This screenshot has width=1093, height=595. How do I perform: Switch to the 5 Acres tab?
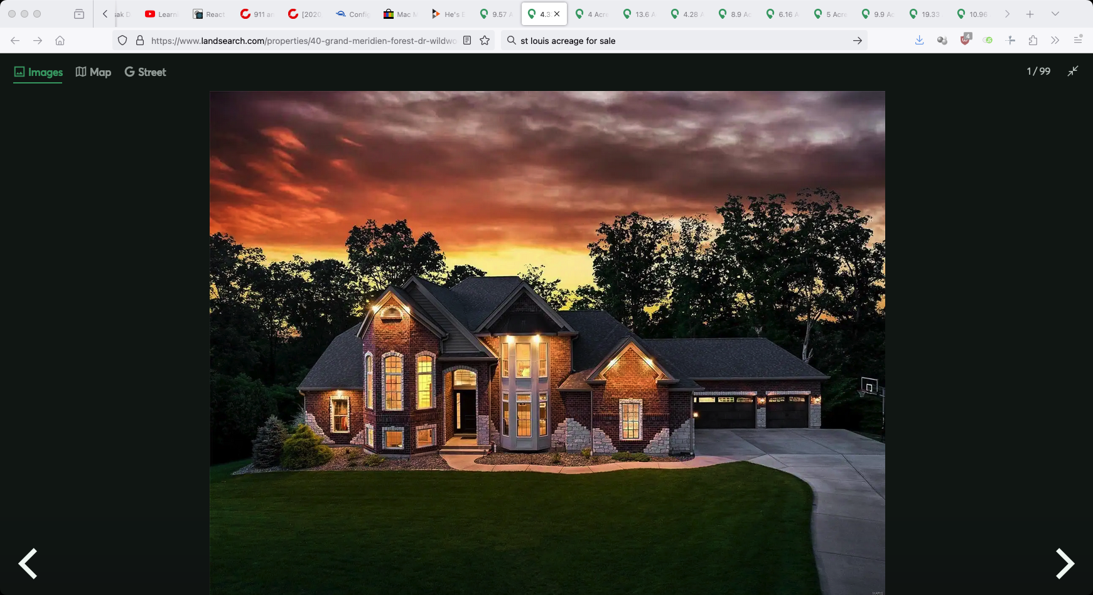pos(830,14)
